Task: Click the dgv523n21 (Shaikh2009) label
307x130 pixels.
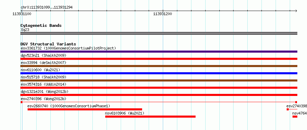Action: pyautogui.click(x=43, y=55)
